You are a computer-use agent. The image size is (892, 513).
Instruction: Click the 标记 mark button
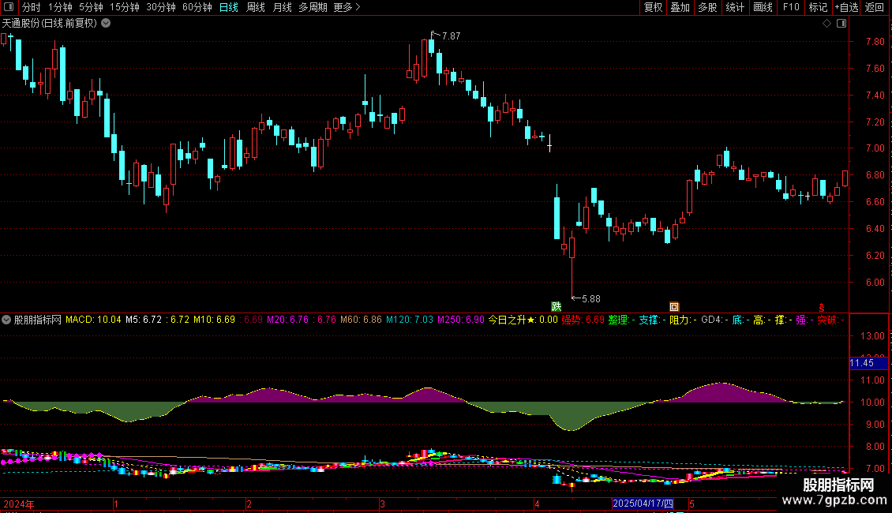click(x=818, y=7)
